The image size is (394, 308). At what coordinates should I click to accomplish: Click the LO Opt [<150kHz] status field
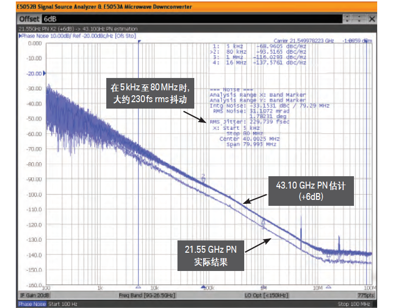pos(266,295)
